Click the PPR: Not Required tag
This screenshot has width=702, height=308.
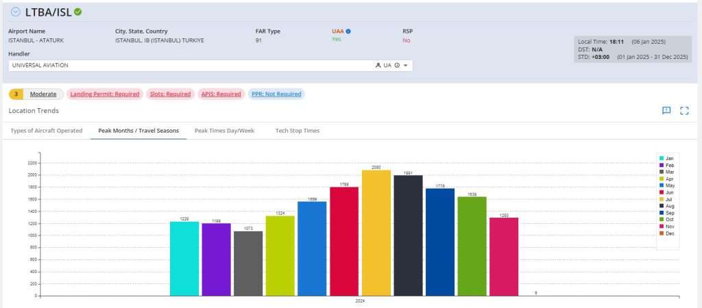pyautogui.click(x=276, y=94)
